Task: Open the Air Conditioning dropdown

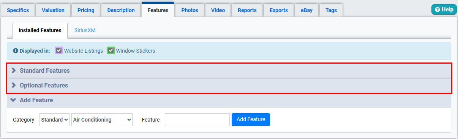Action: point(102,120)
